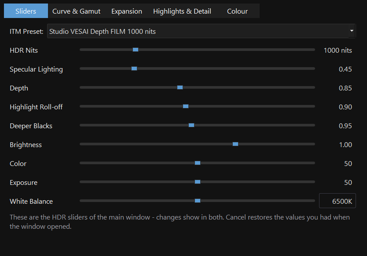Click the Color value 50
The height and width of the screenshot is (256, 367).
(x=348, y=164)
